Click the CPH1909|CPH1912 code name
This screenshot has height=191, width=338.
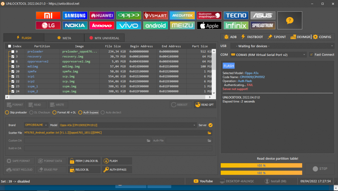(x=252, y=77)
